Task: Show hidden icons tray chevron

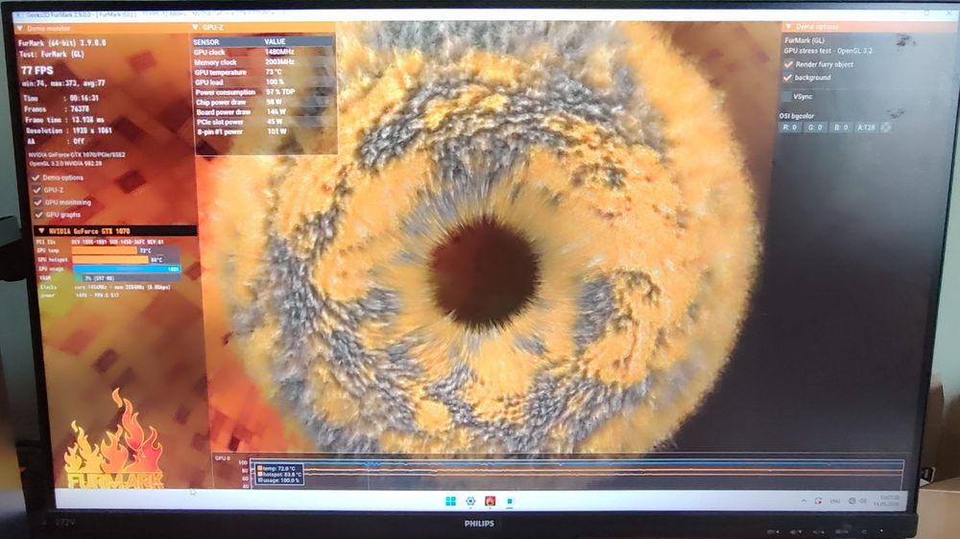Action: click(804, 501)
